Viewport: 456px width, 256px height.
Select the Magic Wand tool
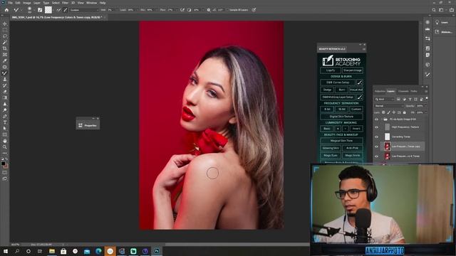point(5,43)
